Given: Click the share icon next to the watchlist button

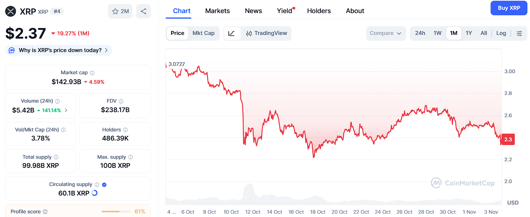Looking at the screenshot, I should coord(143,11).
